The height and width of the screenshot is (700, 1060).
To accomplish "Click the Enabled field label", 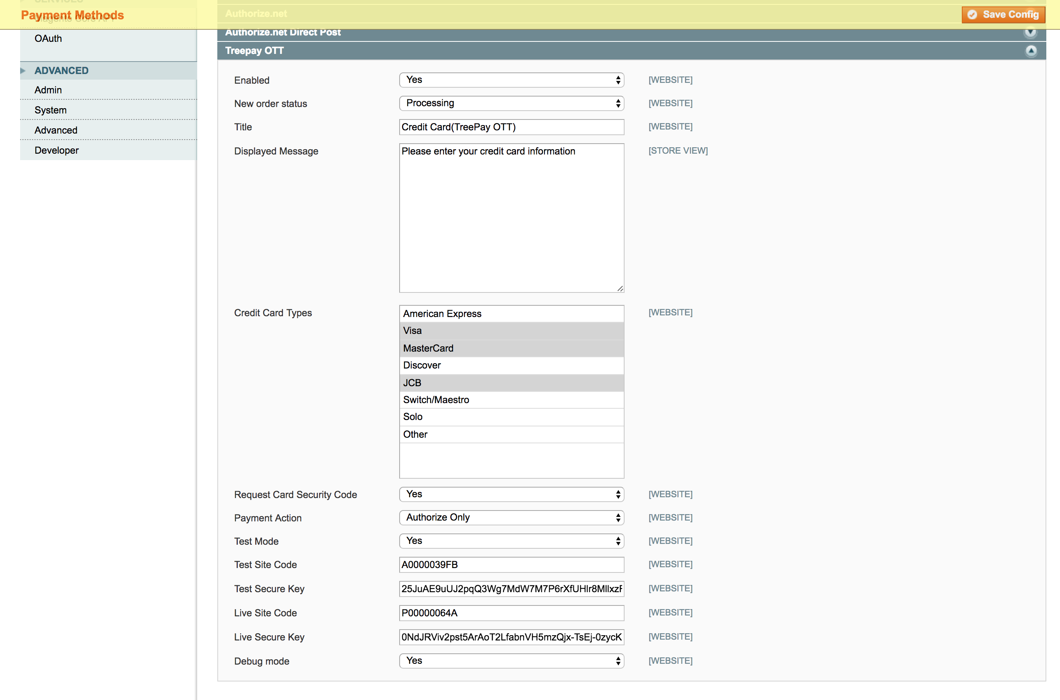I will (252, 80).
